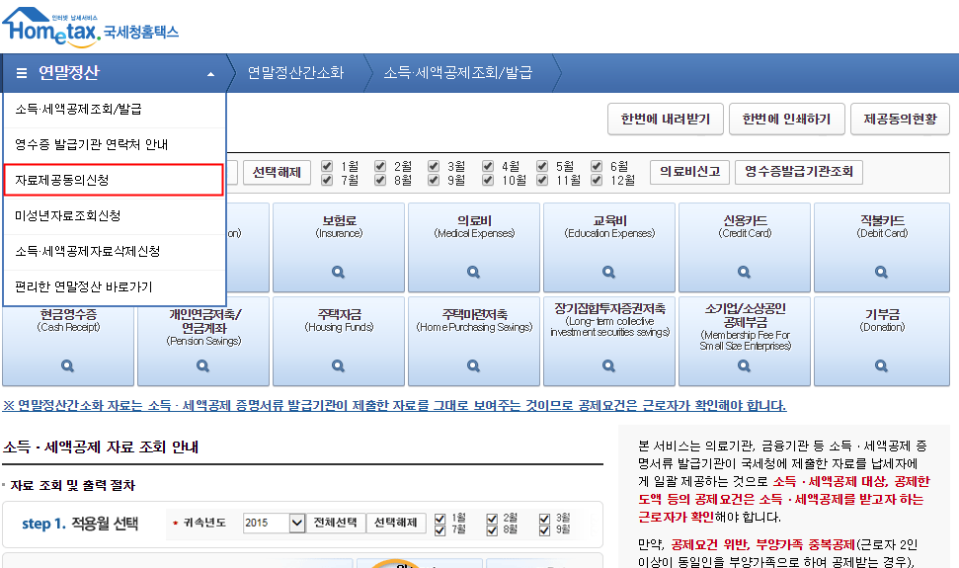Toggle the 10월 checkbox

tap(488, 180)
